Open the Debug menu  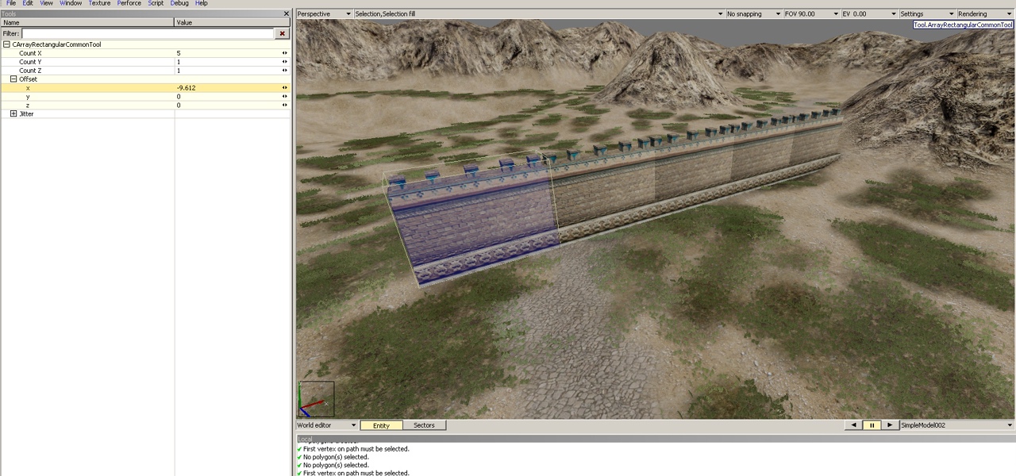point(179,3)
